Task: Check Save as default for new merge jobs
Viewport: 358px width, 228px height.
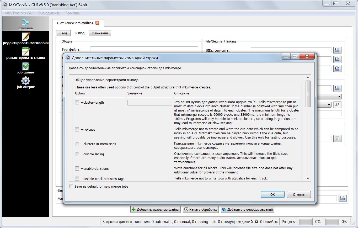Action: (71, 186)
